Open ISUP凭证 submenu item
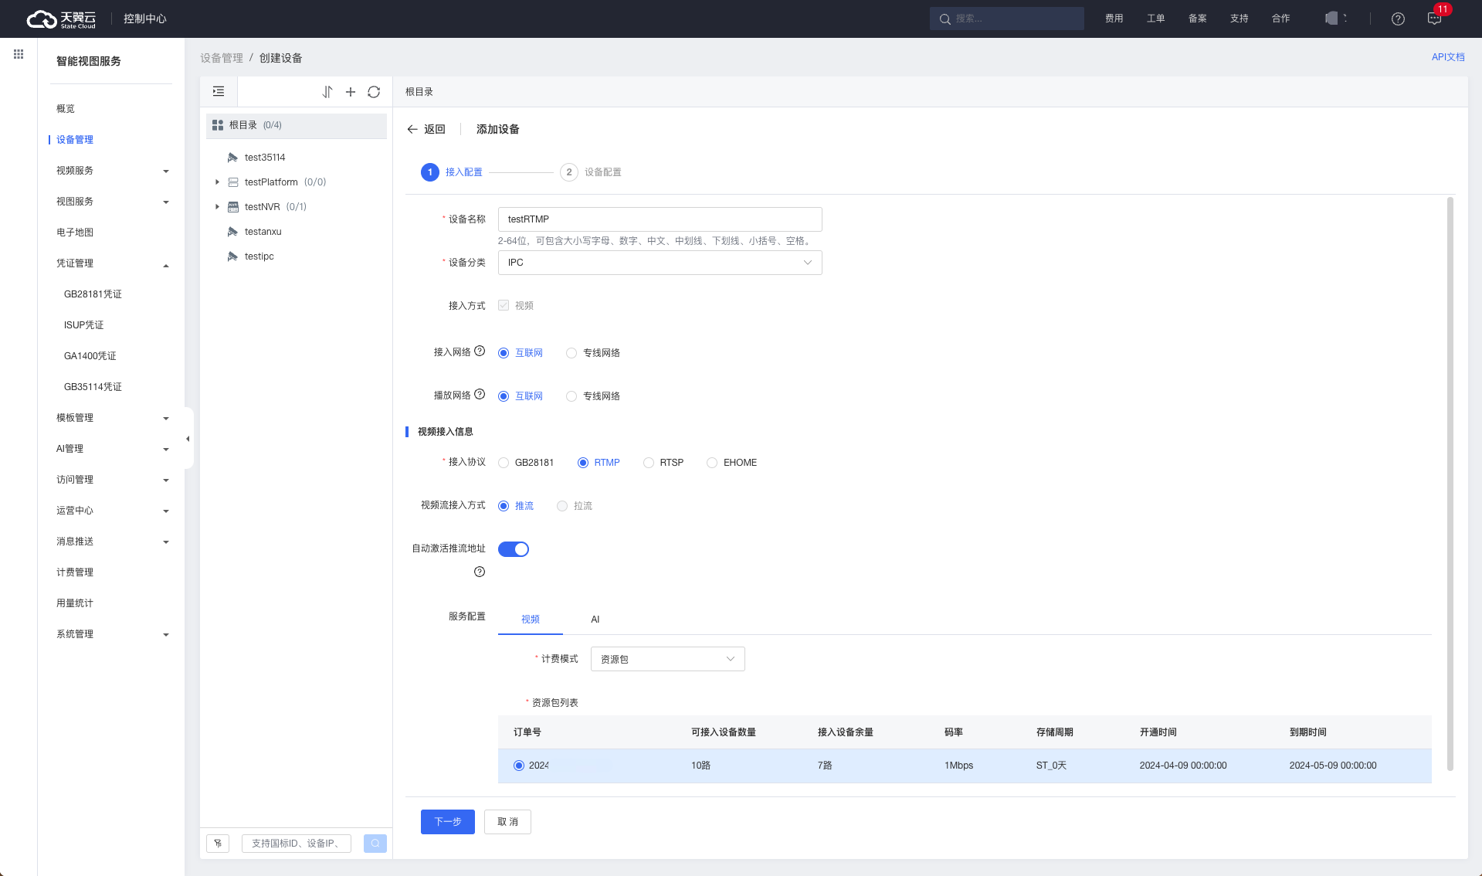The image size is (1482, 876). click(83, 325)
